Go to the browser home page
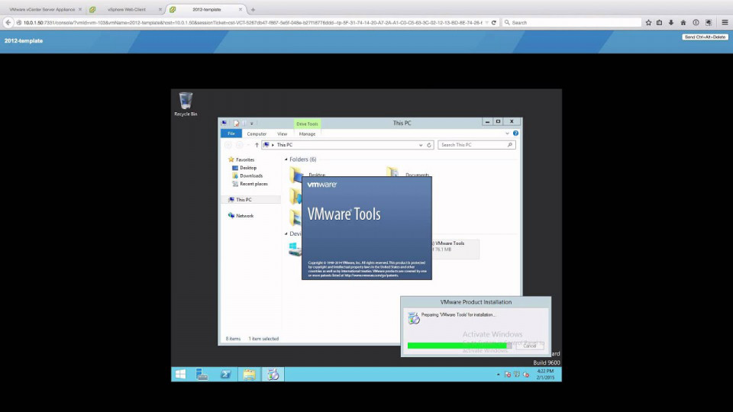 (683, 22)
